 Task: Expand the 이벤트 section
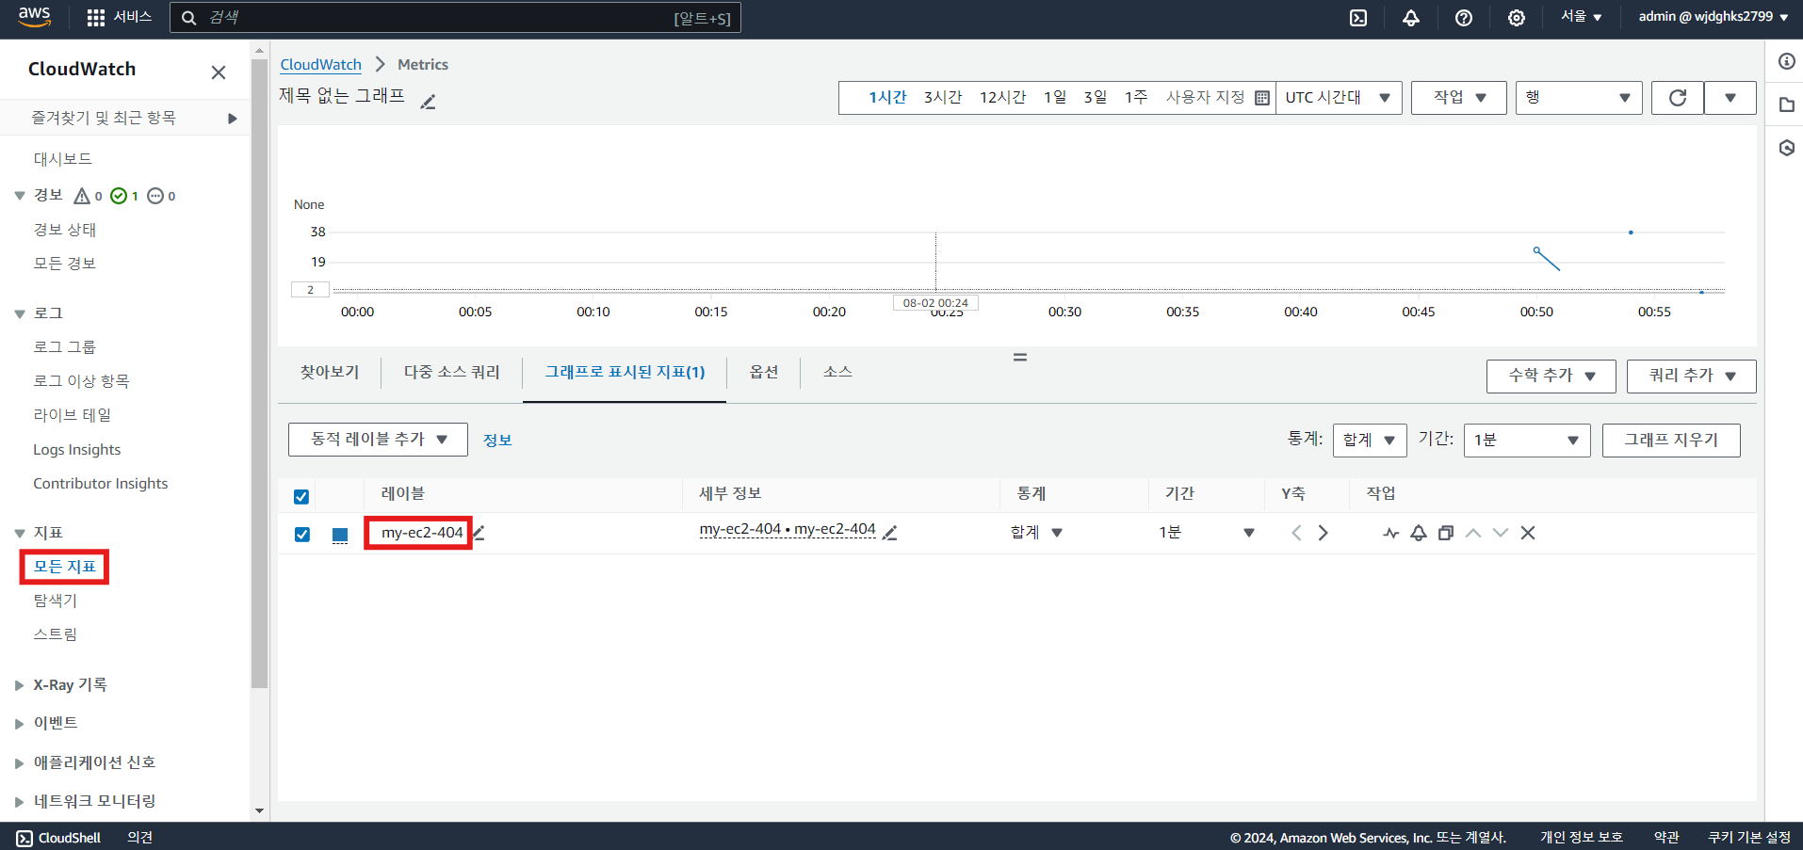tap(19, 724)
